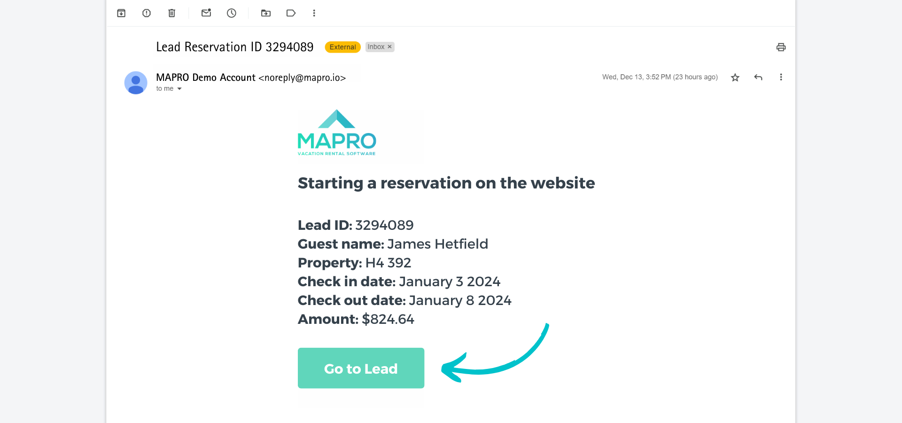This screenshot has width=902, height=423.
Task: Open the more options menu in the toolbar
Action: click(314, 13)
